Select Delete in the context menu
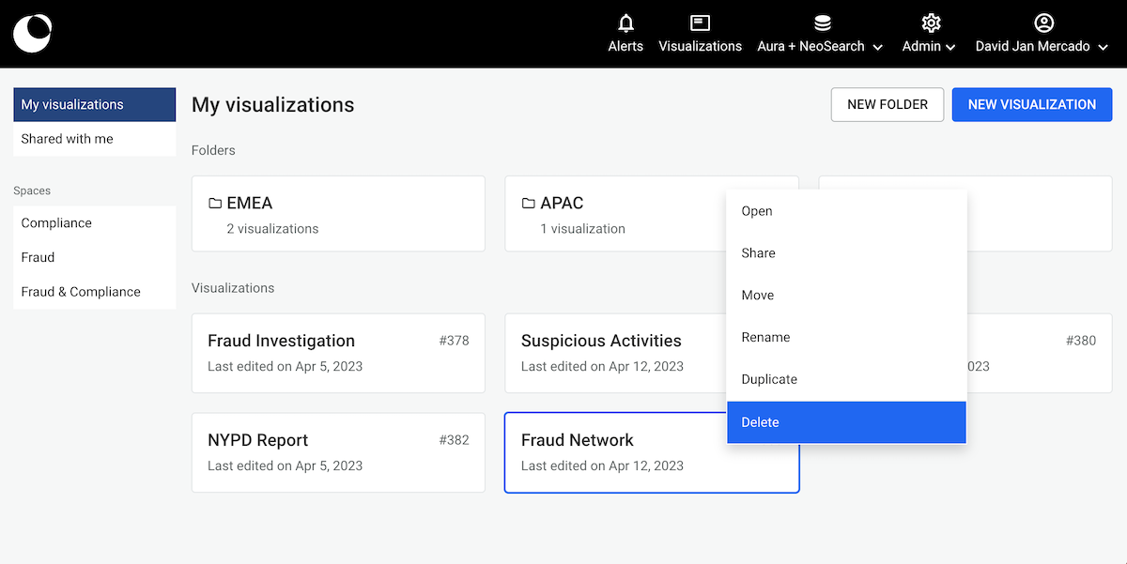1127x564 pixels. [x=846, y=422]
